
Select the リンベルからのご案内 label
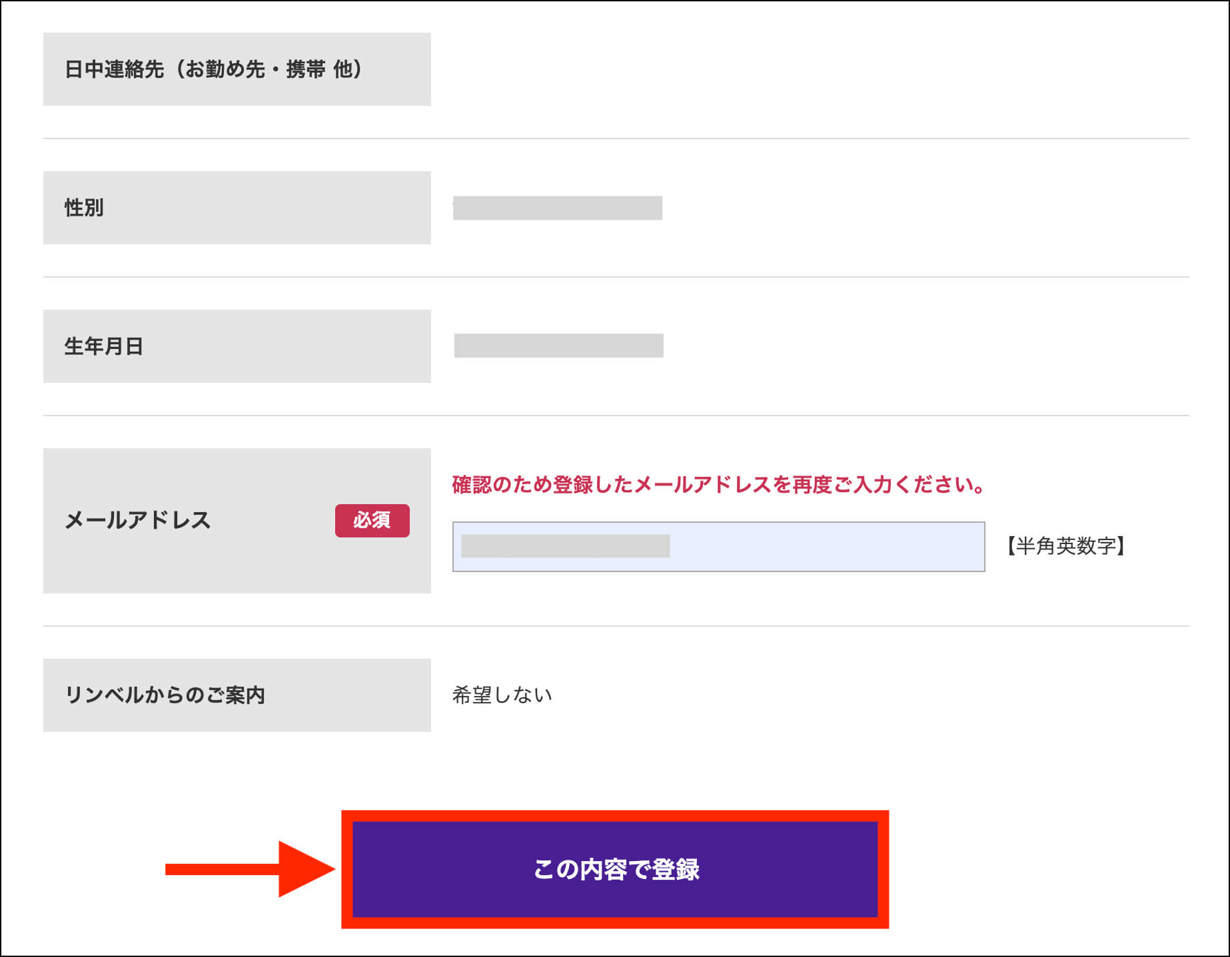(x=165, y=695)
